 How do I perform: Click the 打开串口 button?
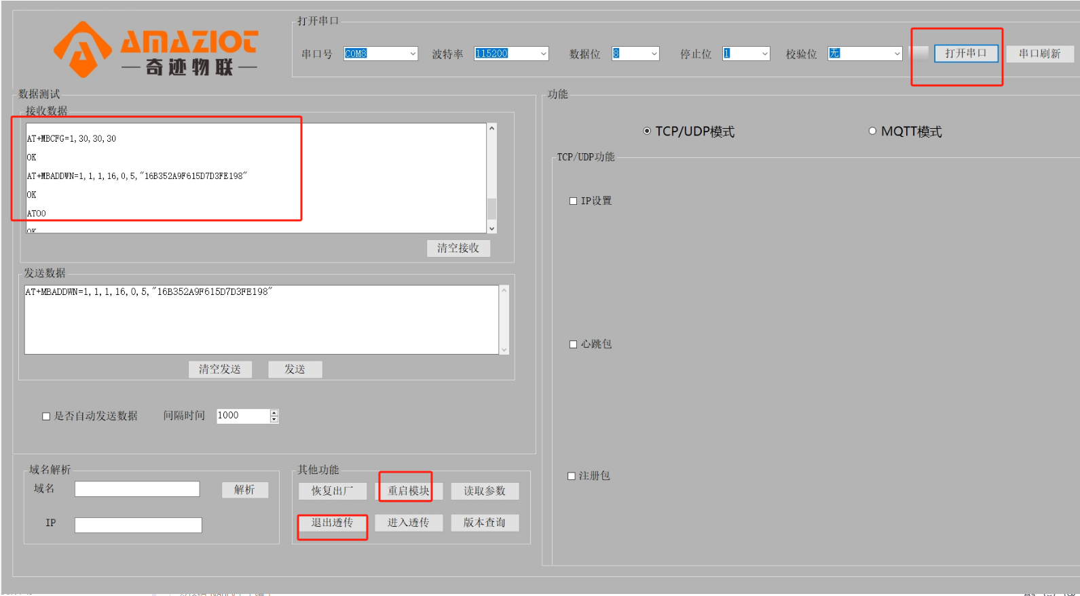(966, 54)
